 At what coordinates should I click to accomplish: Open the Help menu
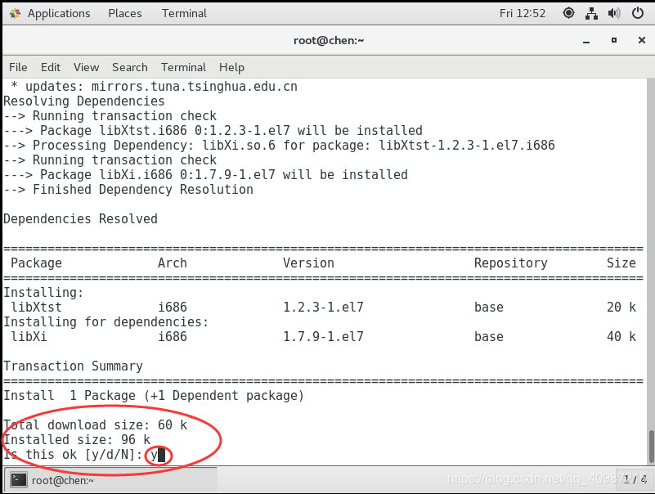[x=231, y=67]
